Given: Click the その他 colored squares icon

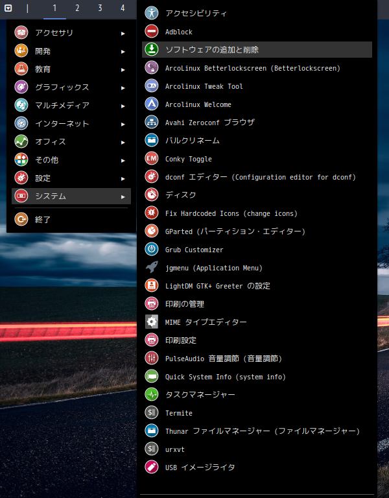Looking at the screenshot, I should coord(21,160).
